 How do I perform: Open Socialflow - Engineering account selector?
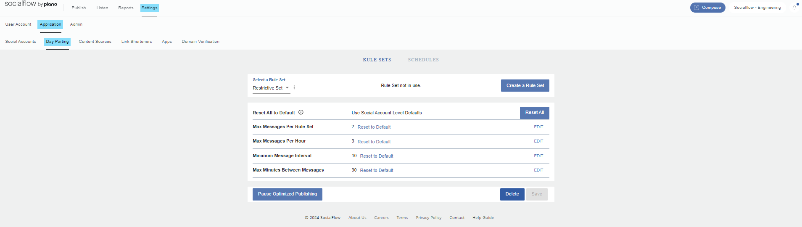click(x=757, y=8)
